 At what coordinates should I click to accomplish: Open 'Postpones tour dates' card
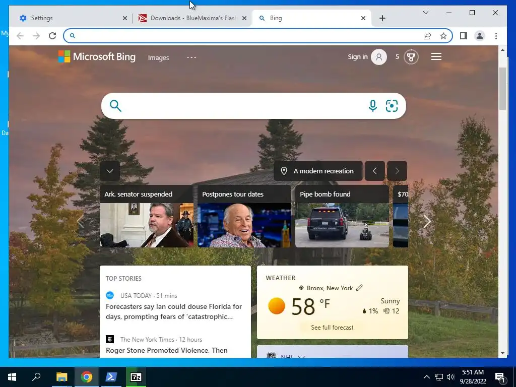(x=244, y=216)
